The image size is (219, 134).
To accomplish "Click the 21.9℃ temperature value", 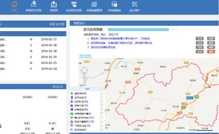I will (x=52, y=123).
